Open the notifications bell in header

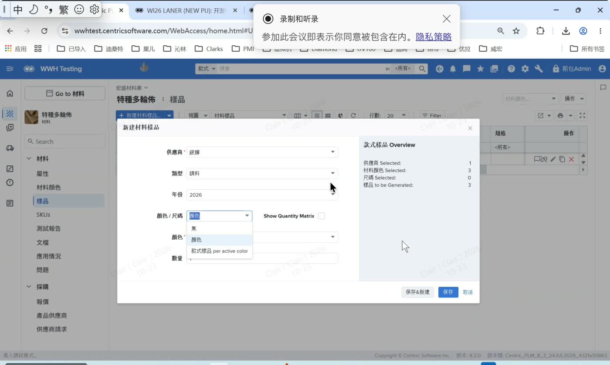(453, 69)
